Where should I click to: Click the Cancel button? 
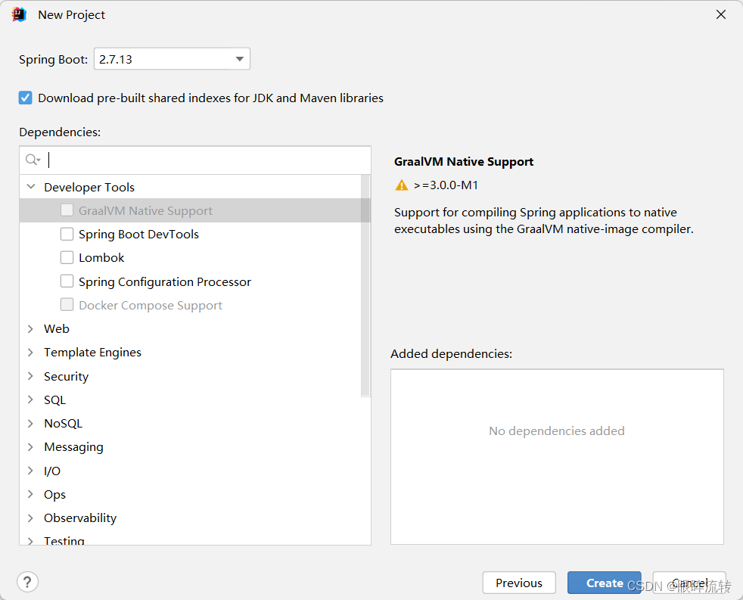tap(689, 583)
